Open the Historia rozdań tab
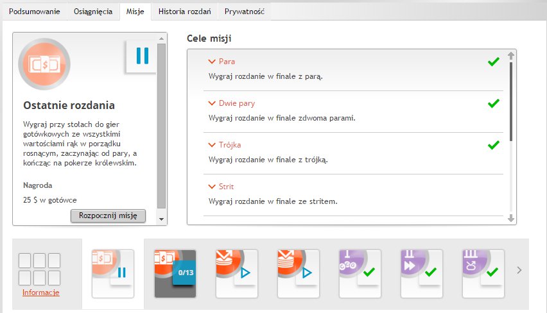 185,12
